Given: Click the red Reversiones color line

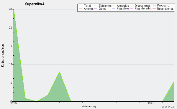Looking at the screenshot, I should [x=154, y=9].
